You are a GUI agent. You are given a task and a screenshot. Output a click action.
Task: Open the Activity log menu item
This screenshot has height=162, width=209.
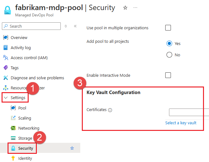point(21,47)
